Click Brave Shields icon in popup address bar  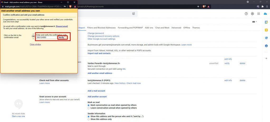click(x=70, y=7)
